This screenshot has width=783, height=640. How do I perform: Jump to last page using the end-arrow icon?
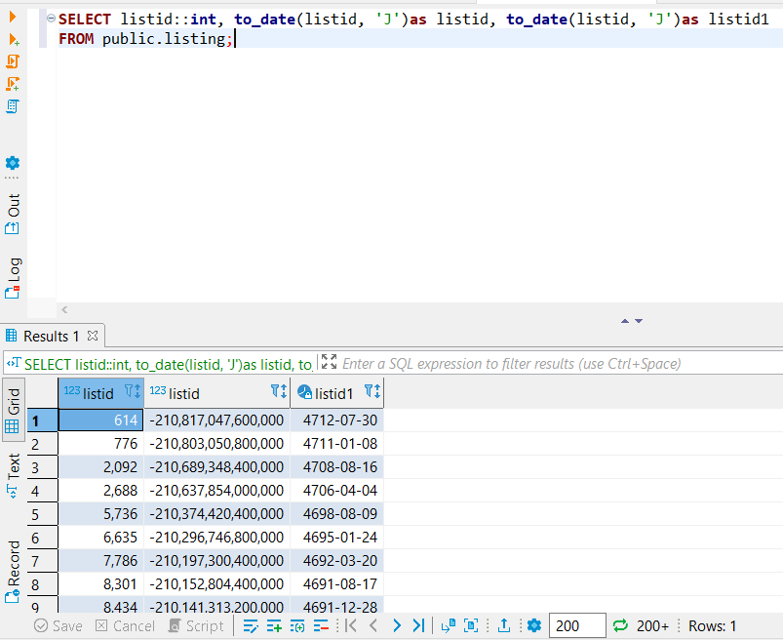point(421,625)
